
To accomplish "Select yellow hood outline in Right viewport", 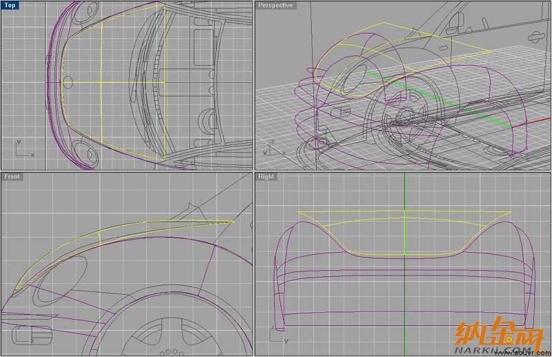I will pos(405,233).
